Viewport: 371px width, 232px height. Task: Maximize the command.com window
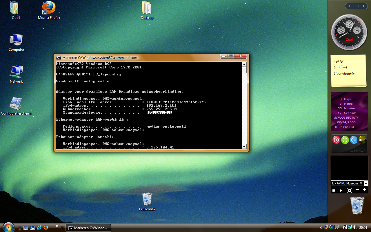231,56
